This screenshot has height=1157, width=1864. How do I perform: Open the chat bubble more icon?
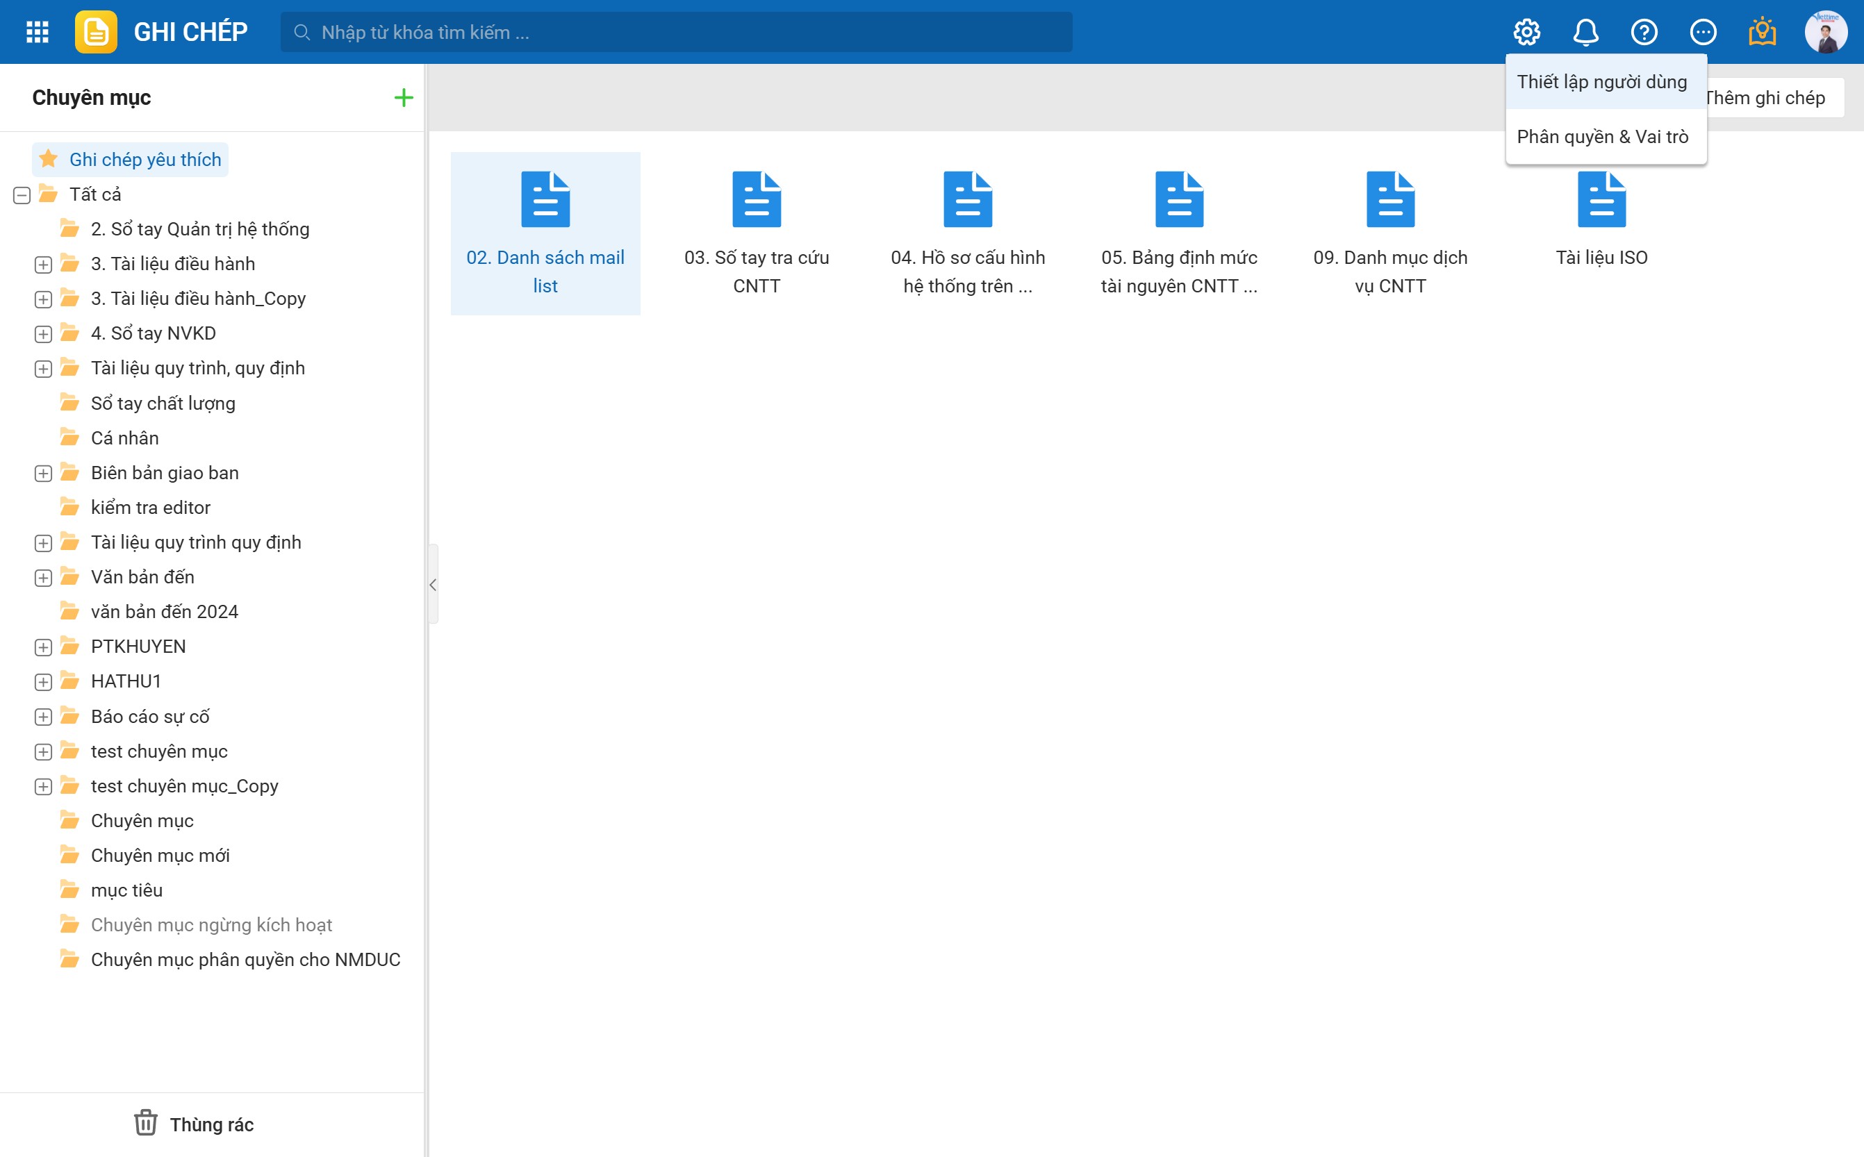click(1704, 32)
